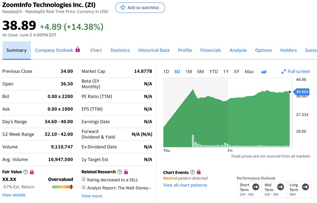Click the document icon beside Analyst Report
This screenshot has width=317, height=203.
click(x=83, y=188)
